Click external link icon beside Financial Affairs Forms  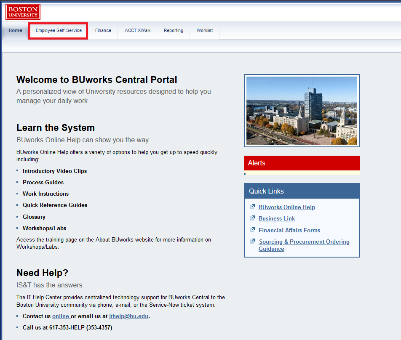click(252, 230)
